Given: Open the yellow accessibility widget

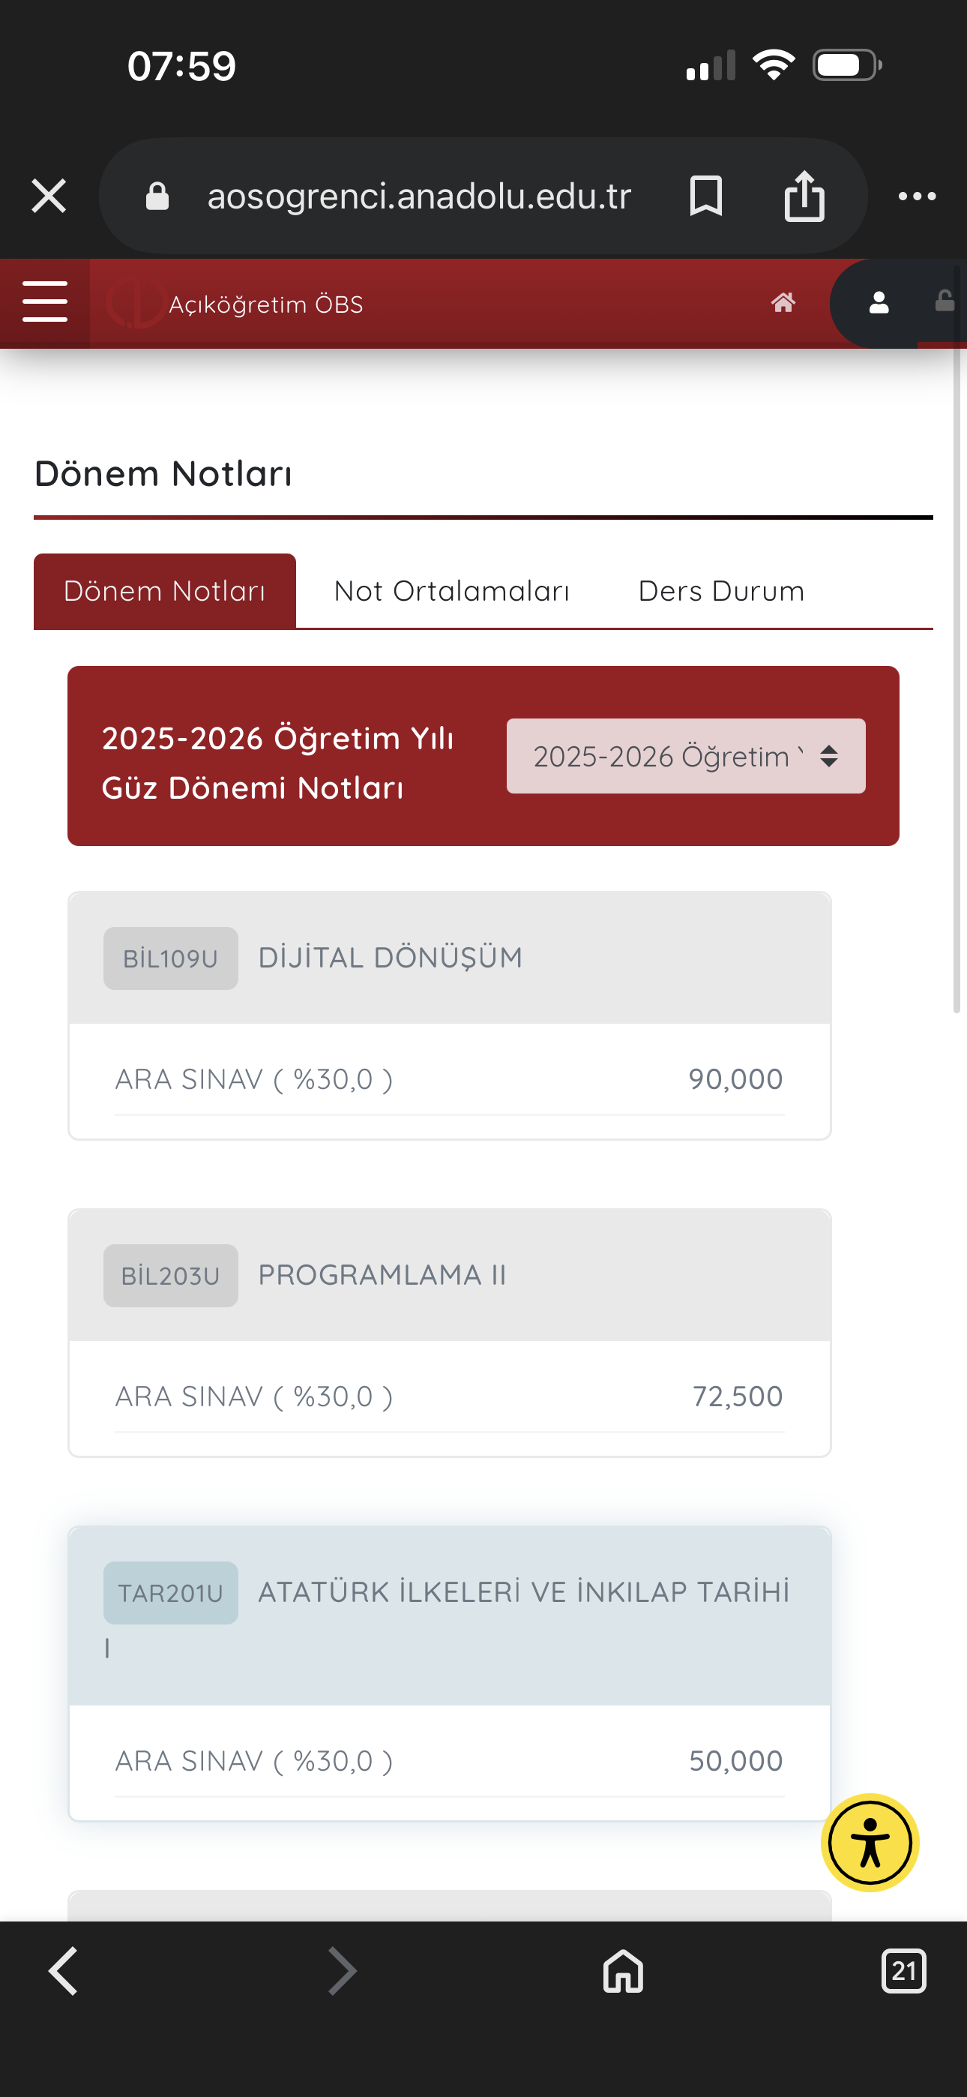Looking at the screenshot, I should [x=870, y=1843].
